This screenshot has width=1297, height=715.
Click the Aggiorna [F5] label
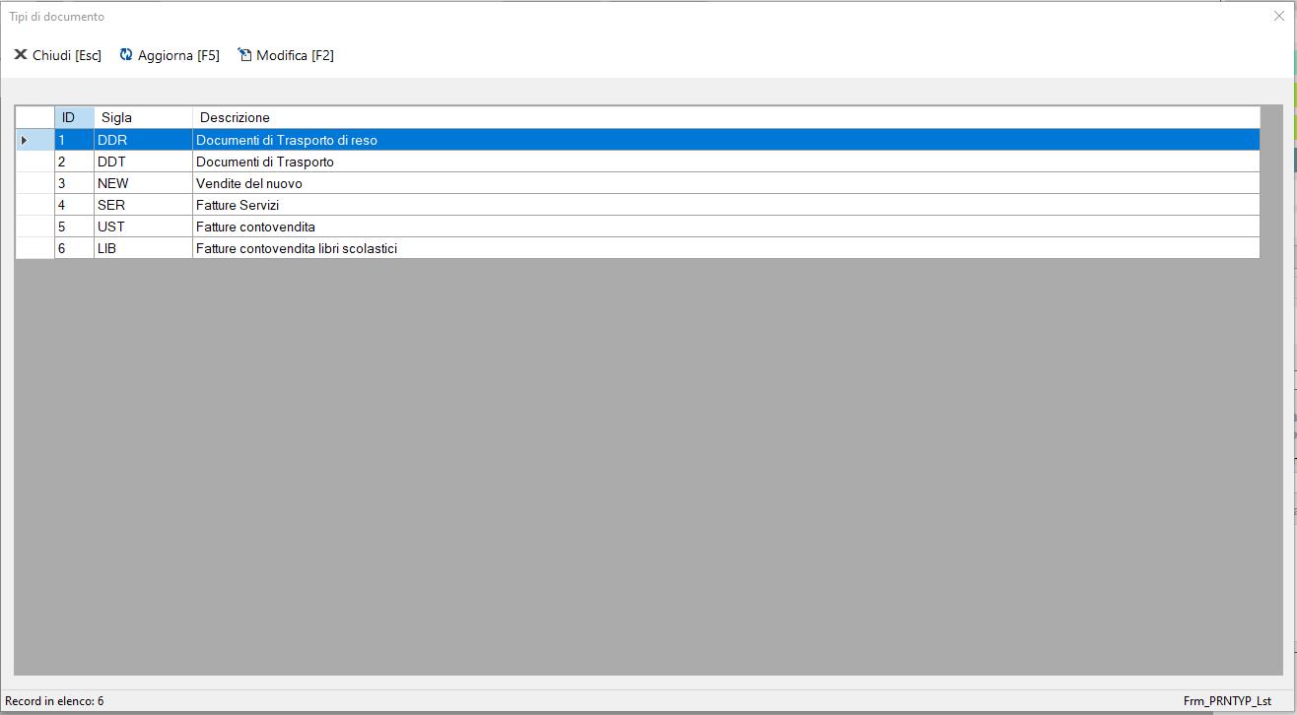[178, 55]
